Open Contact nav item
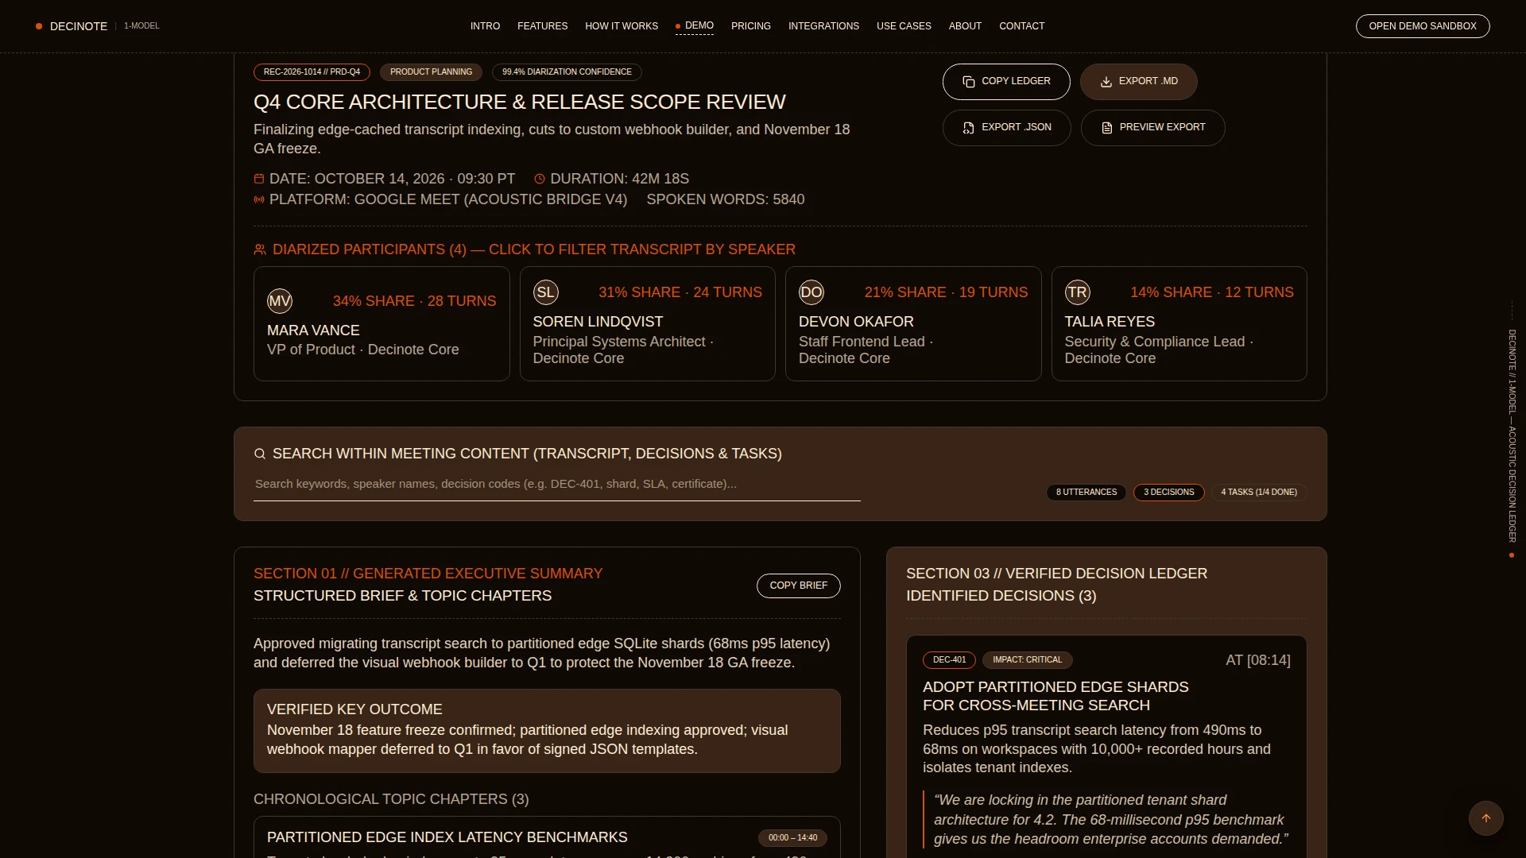The width and height of the screenshot is (1526, 858). (1021, 26)
